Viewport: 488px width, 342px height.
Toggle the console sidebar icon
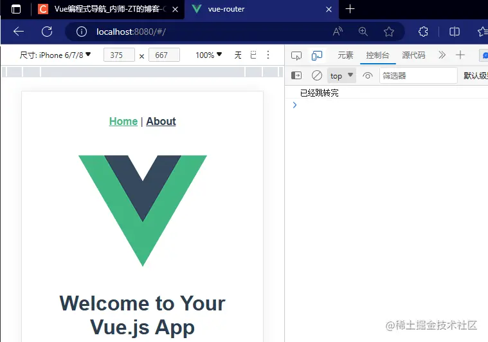[x=296, y=75]
